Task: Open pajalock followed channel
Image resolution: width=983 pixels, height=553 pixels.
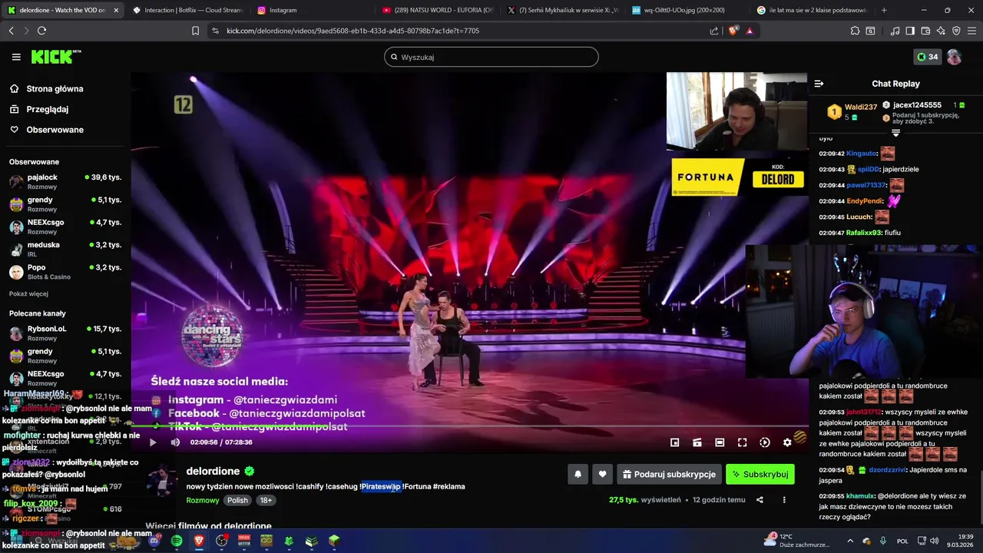Action: coord(65,181)
